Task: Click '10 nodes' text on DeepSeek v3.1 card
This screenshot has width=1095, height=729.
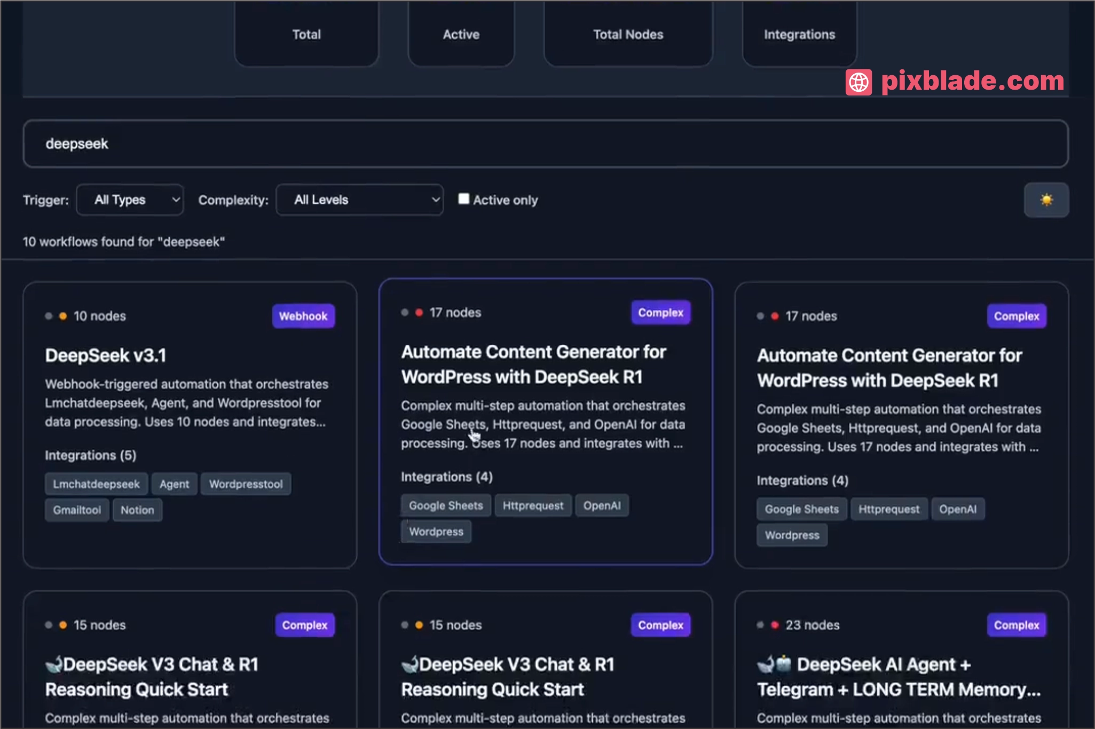Action: pos(100,316)
